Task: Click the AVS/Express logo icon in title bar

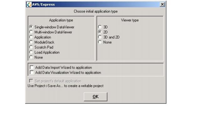Action: point(29,4)
